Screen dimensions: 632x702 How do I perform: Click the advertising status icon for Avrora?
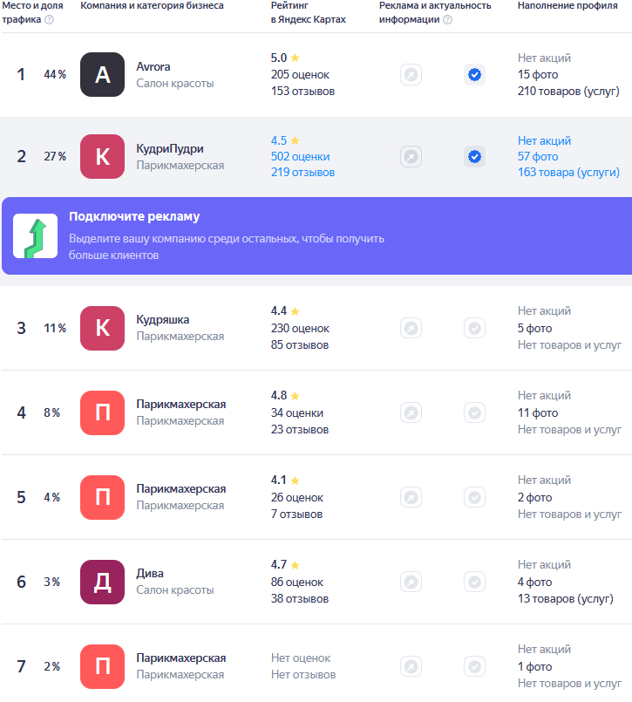pos(411,75)
